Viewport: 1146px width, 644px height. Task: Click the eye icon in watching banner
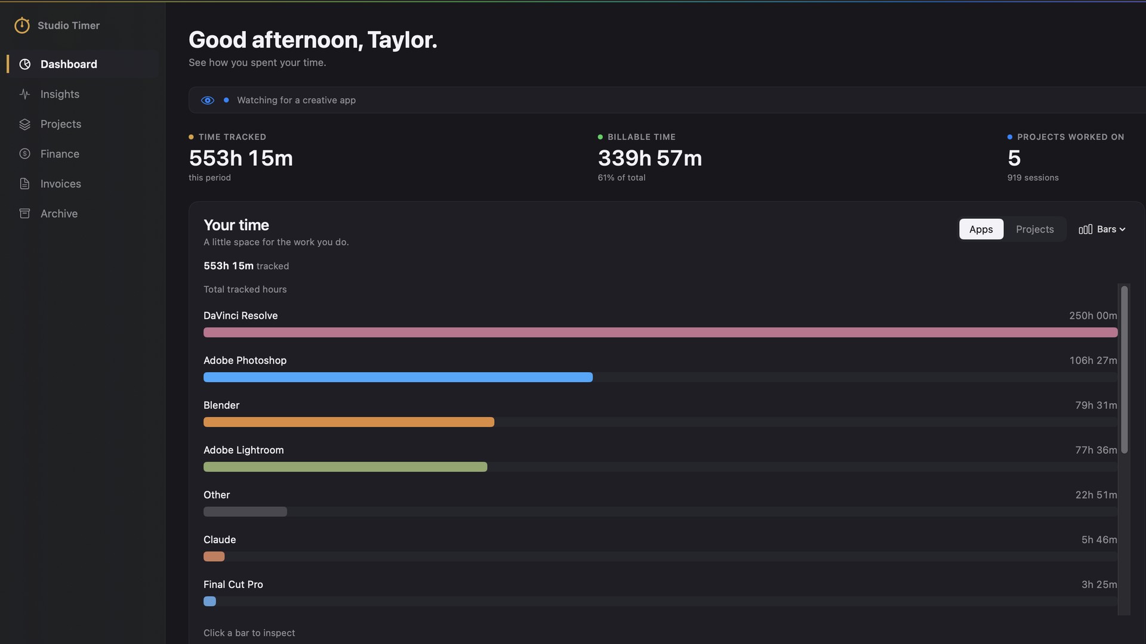coord(208,100)
